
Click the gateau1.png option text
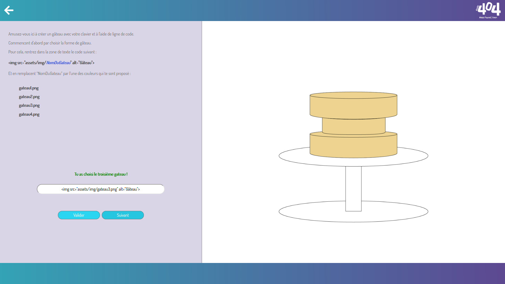[x=29, y=88]
